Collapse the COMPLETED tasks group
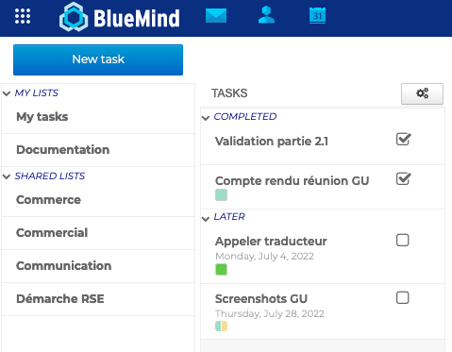452x352 pixels. pos(206,118)
